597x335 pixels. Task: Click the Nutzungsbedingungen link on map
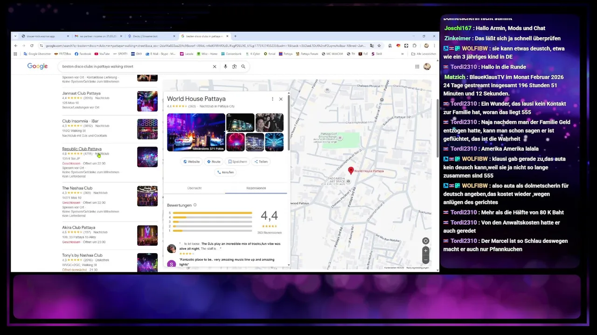click(417, 268)
